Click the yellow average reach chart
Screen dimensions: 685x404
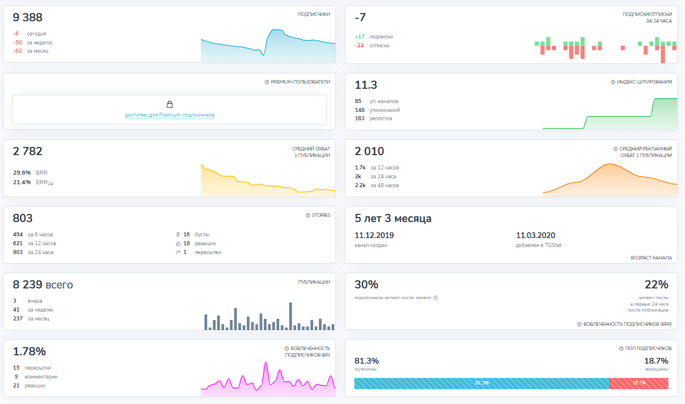tap(268, 180)
